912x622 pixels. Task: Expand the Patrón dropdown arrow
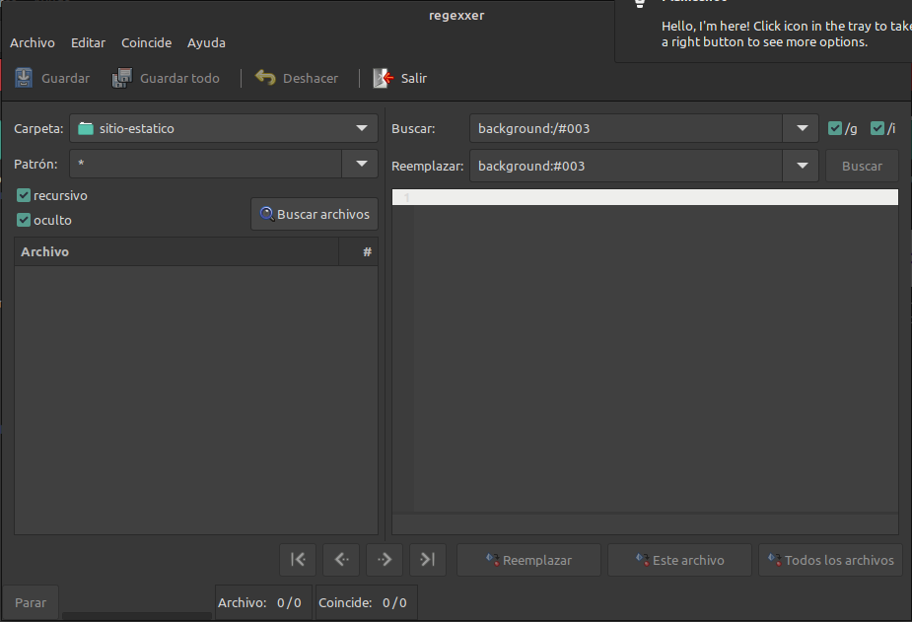click(361, 164)
